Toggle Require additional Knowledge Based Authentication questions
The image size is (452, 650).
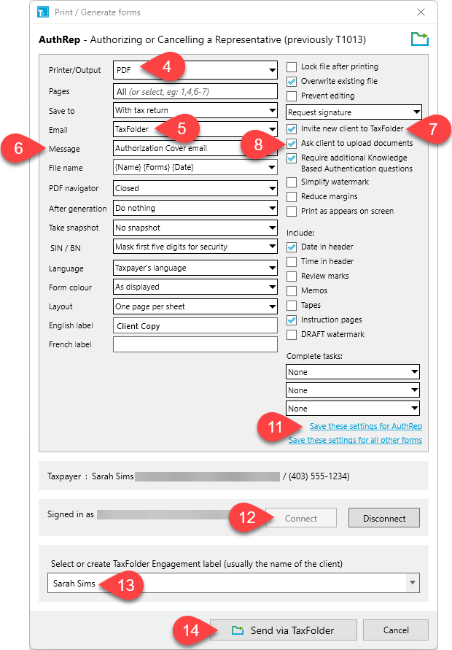tap(292, 158)
